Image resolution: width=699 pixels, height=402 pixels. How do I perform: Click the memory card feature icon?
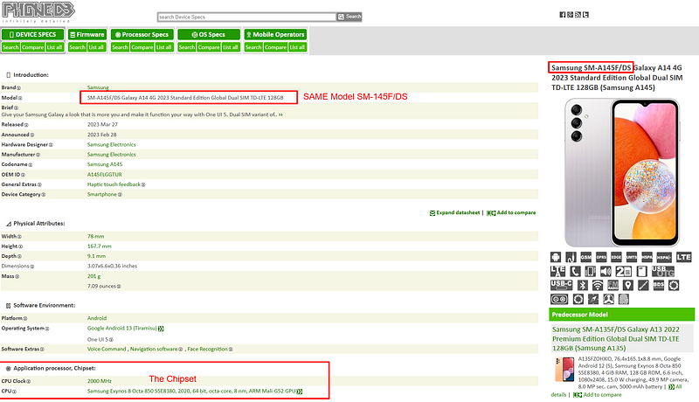click(x=641, y=272)
